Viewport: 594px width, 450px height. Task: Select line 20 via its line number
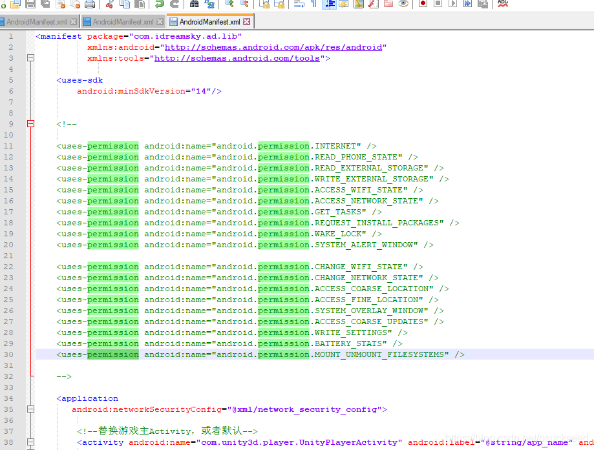[8, 245]
